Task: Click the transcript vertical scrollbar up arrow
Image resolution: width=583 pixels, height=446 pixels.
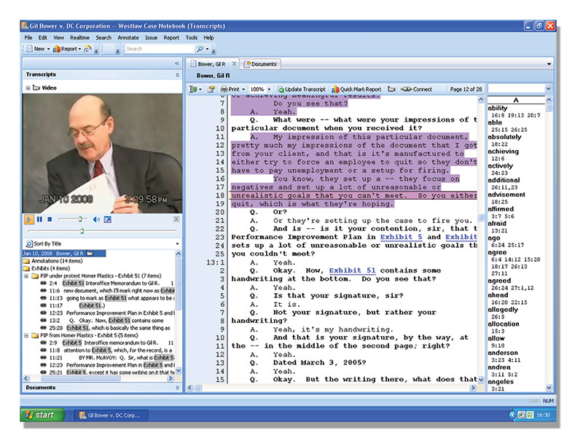Action: 481,100
